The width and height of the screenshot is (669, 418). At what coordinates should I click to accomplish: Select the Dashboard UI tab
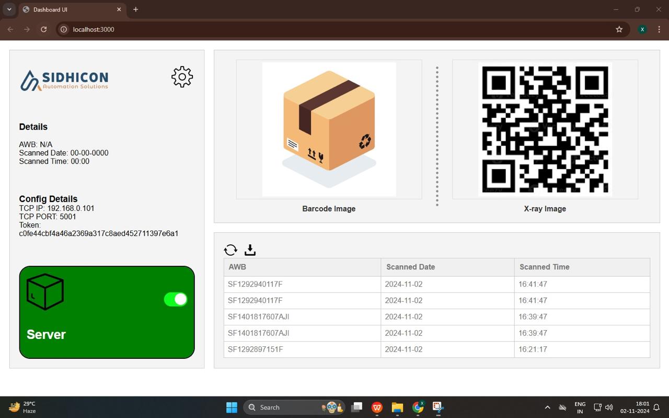tap(72, 9)
